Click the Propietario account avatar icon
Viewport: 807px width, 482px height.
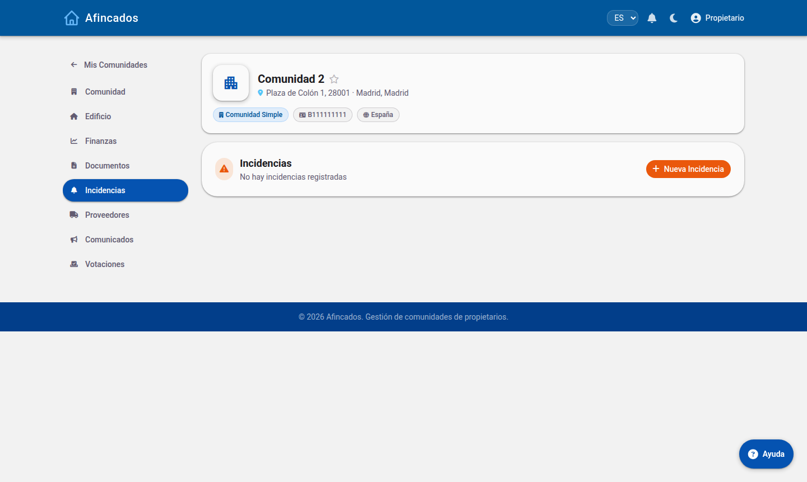pyautogui.click(x=696, y=18)
